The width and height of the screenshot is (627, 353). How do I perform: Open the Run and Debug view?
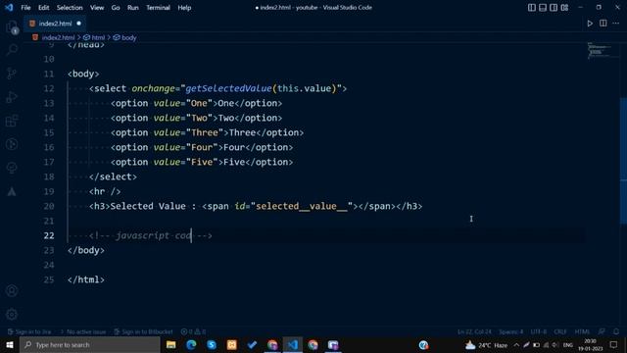[x=12, y=97]
